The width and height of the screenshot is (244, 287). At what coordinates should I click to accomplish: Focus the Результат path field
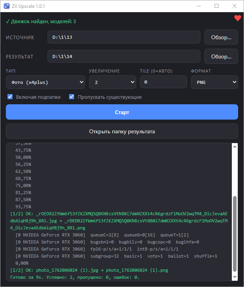124,56
